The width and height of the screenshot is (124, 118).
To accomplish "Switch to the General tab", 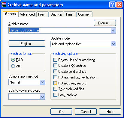I will pyautogui.click(x=11, y=14).
